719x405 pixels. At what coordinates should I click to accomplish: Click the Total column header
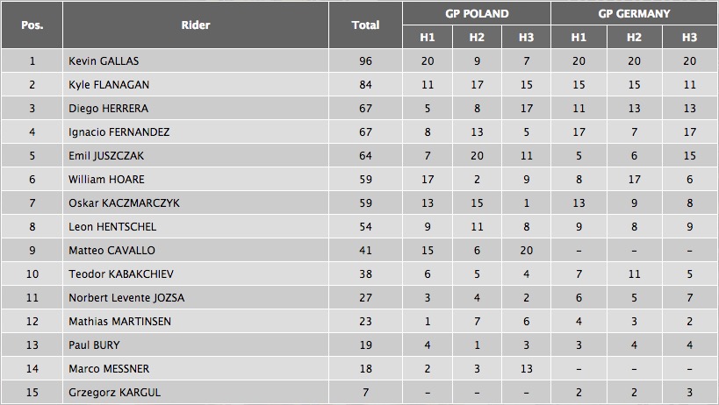coord(365,25)
